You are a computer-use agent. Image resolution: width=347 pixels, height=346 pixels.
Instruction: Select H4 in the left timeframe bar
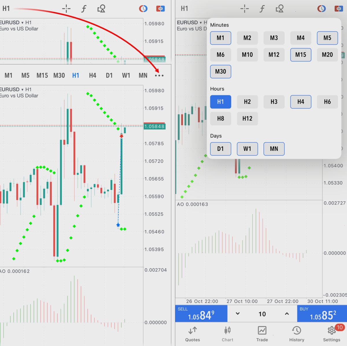[93, 76]
